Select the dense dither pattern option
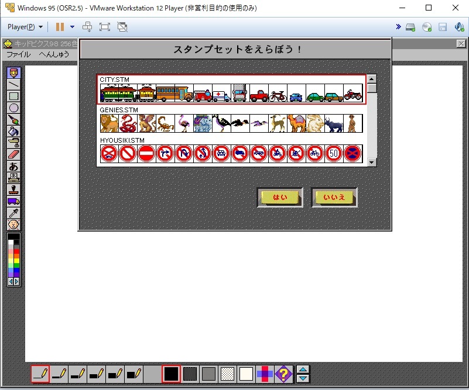 (x=190, y=374)
